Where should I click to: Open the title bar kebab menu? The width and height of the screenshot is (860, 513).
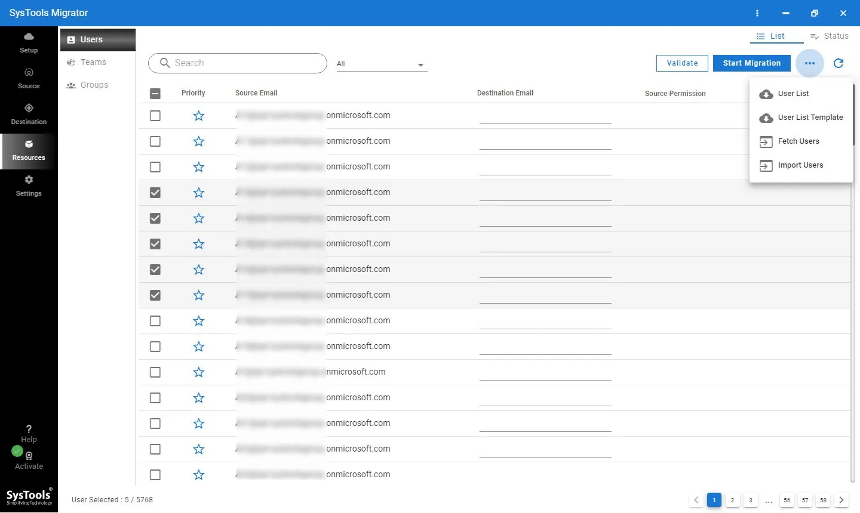[757, 13]
